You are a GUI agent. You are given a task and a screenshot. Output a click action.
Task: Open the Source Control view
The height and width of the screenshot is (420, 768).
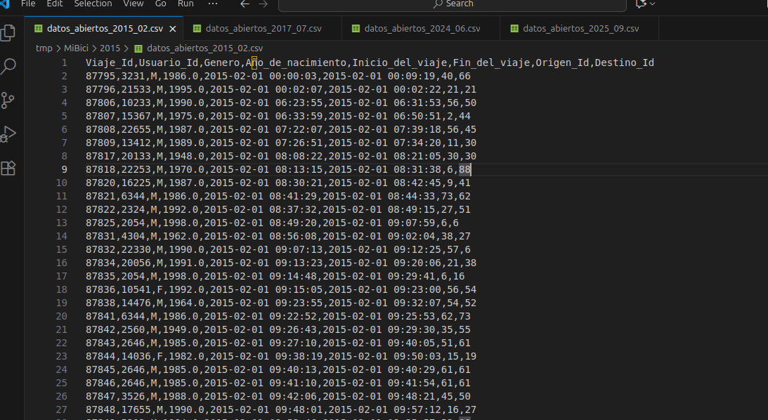click(8, 100)
